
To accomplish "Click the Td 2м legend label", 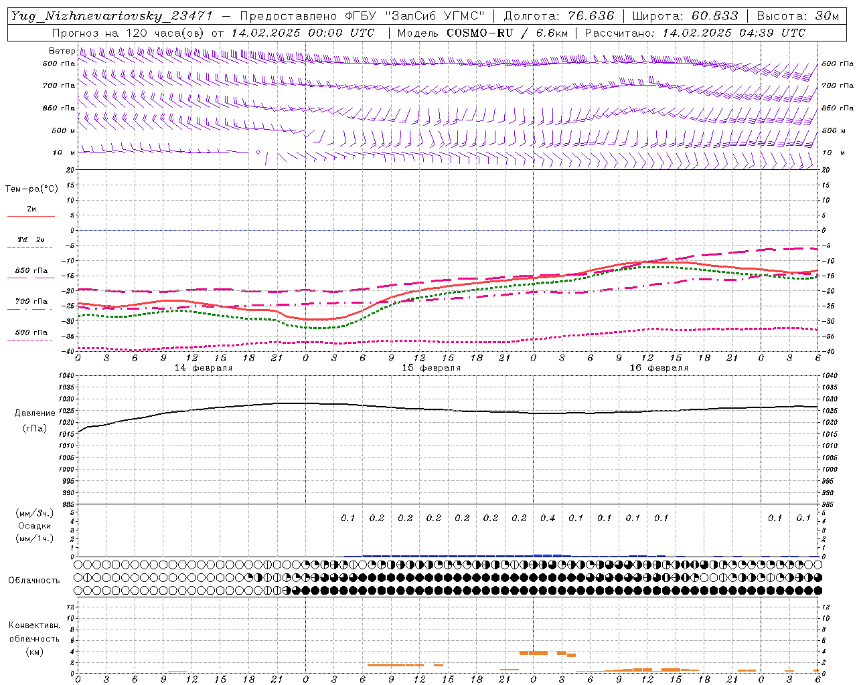I will click(x=31, y=239).
